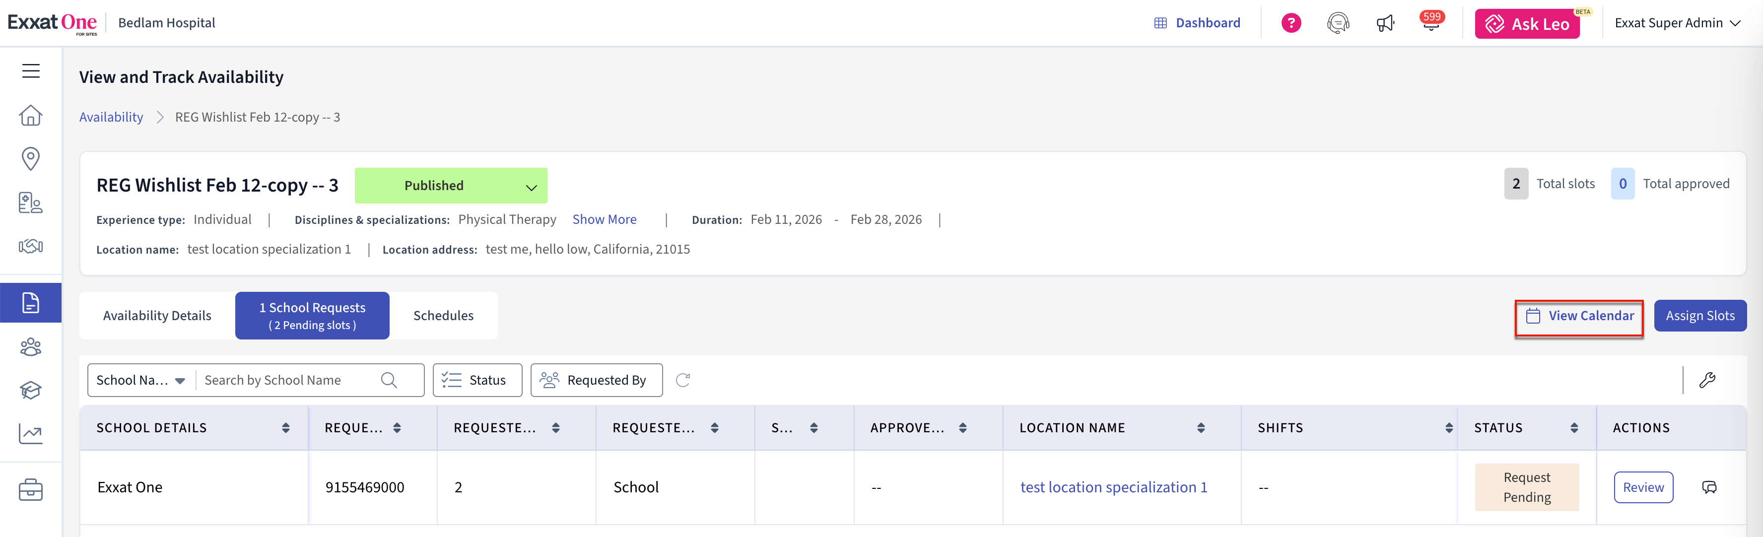Screen dimensions: 1763x537
Task: Open the megaphone announcements icon
Action: tap(1384, 23)
